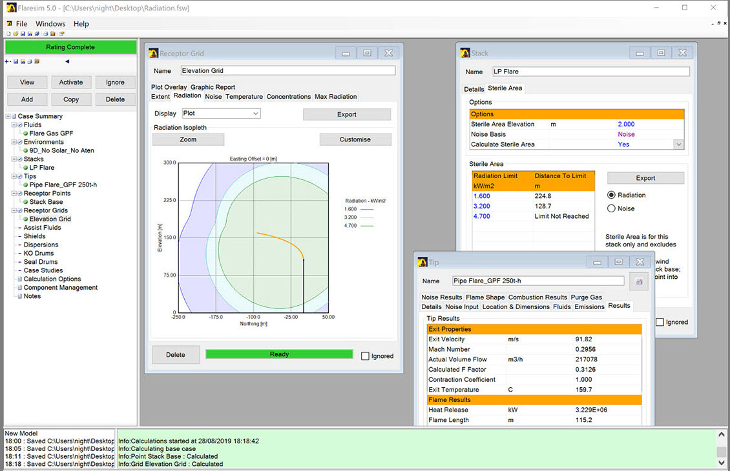Click the minus icon below Rating Complete

(10, 61)
